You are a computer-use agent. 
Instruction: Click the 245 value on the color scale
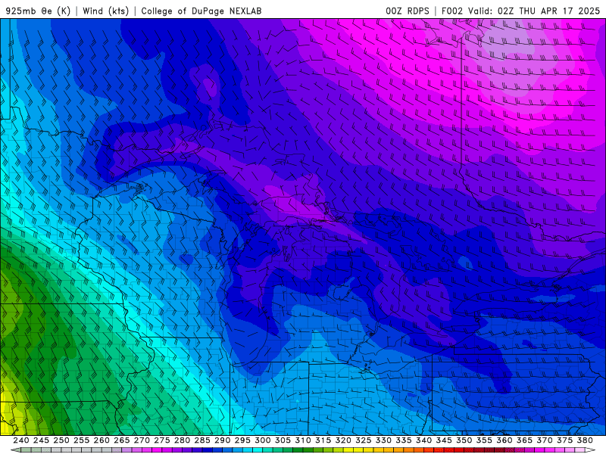41,440
